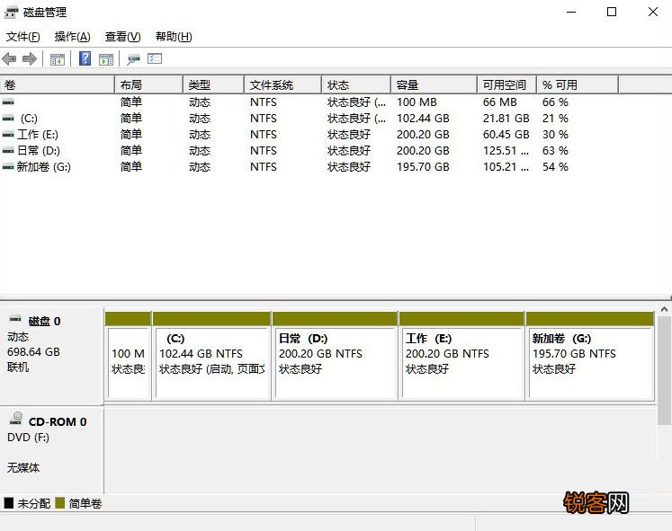Sort by the 可用空间 column header
This screenshot has width=672, height=531.
pyautogui.click(x=507, y=84)
